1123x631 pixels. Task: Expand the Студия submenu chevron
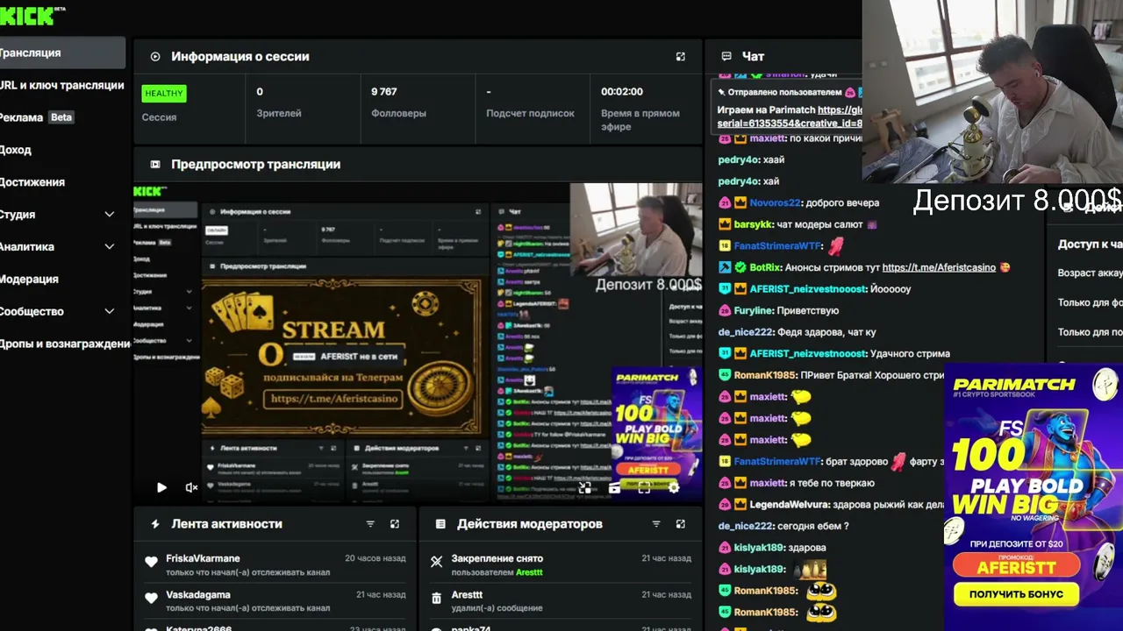(110, 215)
